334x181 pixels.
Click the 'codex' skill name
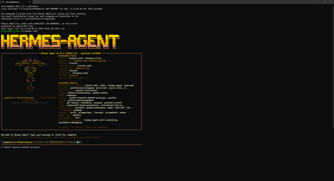[x=102, y=86]
